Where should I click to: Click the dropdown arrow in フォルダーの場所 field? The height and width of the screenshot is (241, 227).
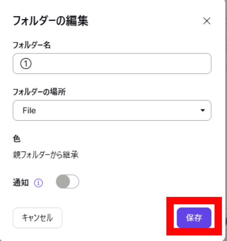pos(203,110)
